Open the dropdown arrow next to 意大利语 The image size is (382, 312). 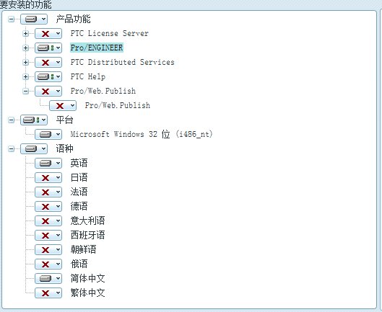[x=58, y=220]
